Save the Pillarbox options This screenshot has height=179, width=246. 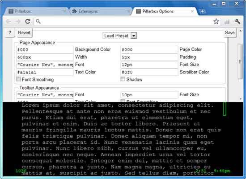pyautogui.click(x=230, y=33)
